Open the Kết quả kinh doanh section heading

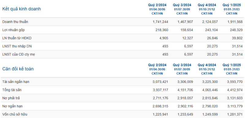[21, 9]
